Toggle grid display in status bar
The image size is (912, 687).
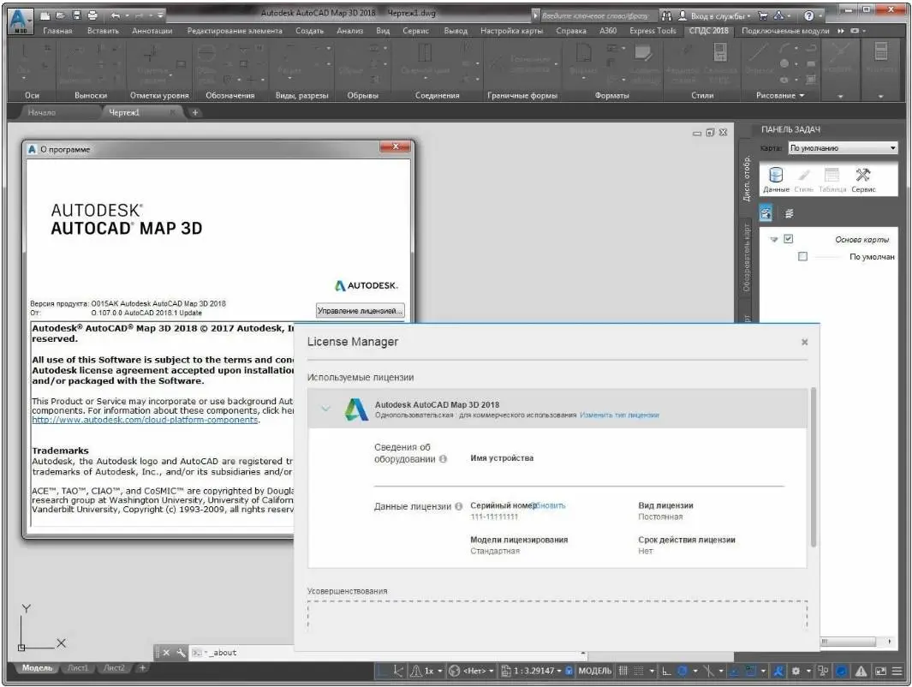tap(623, 671)
